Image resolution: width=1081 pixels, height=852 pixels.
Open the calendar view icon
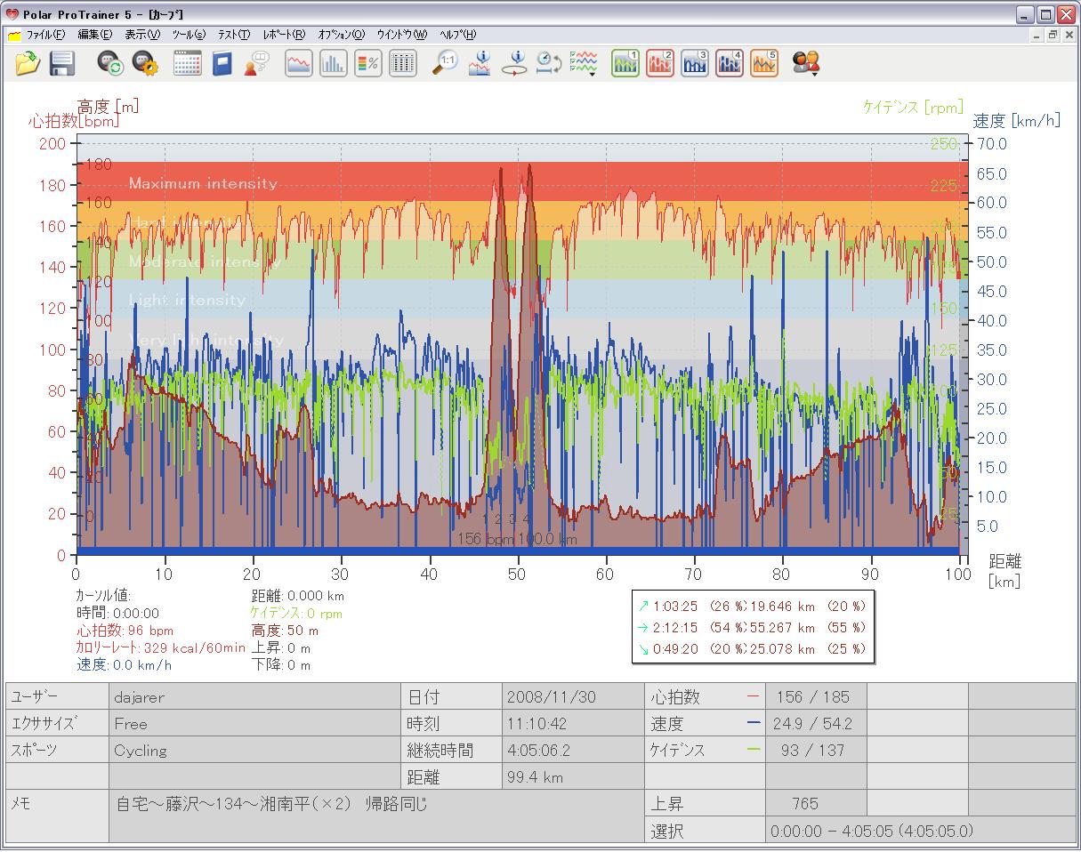187,63
